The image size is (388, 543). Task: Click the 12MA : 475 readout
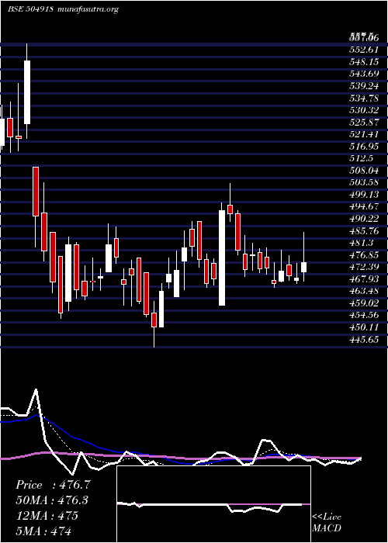[x=47, y=515]
